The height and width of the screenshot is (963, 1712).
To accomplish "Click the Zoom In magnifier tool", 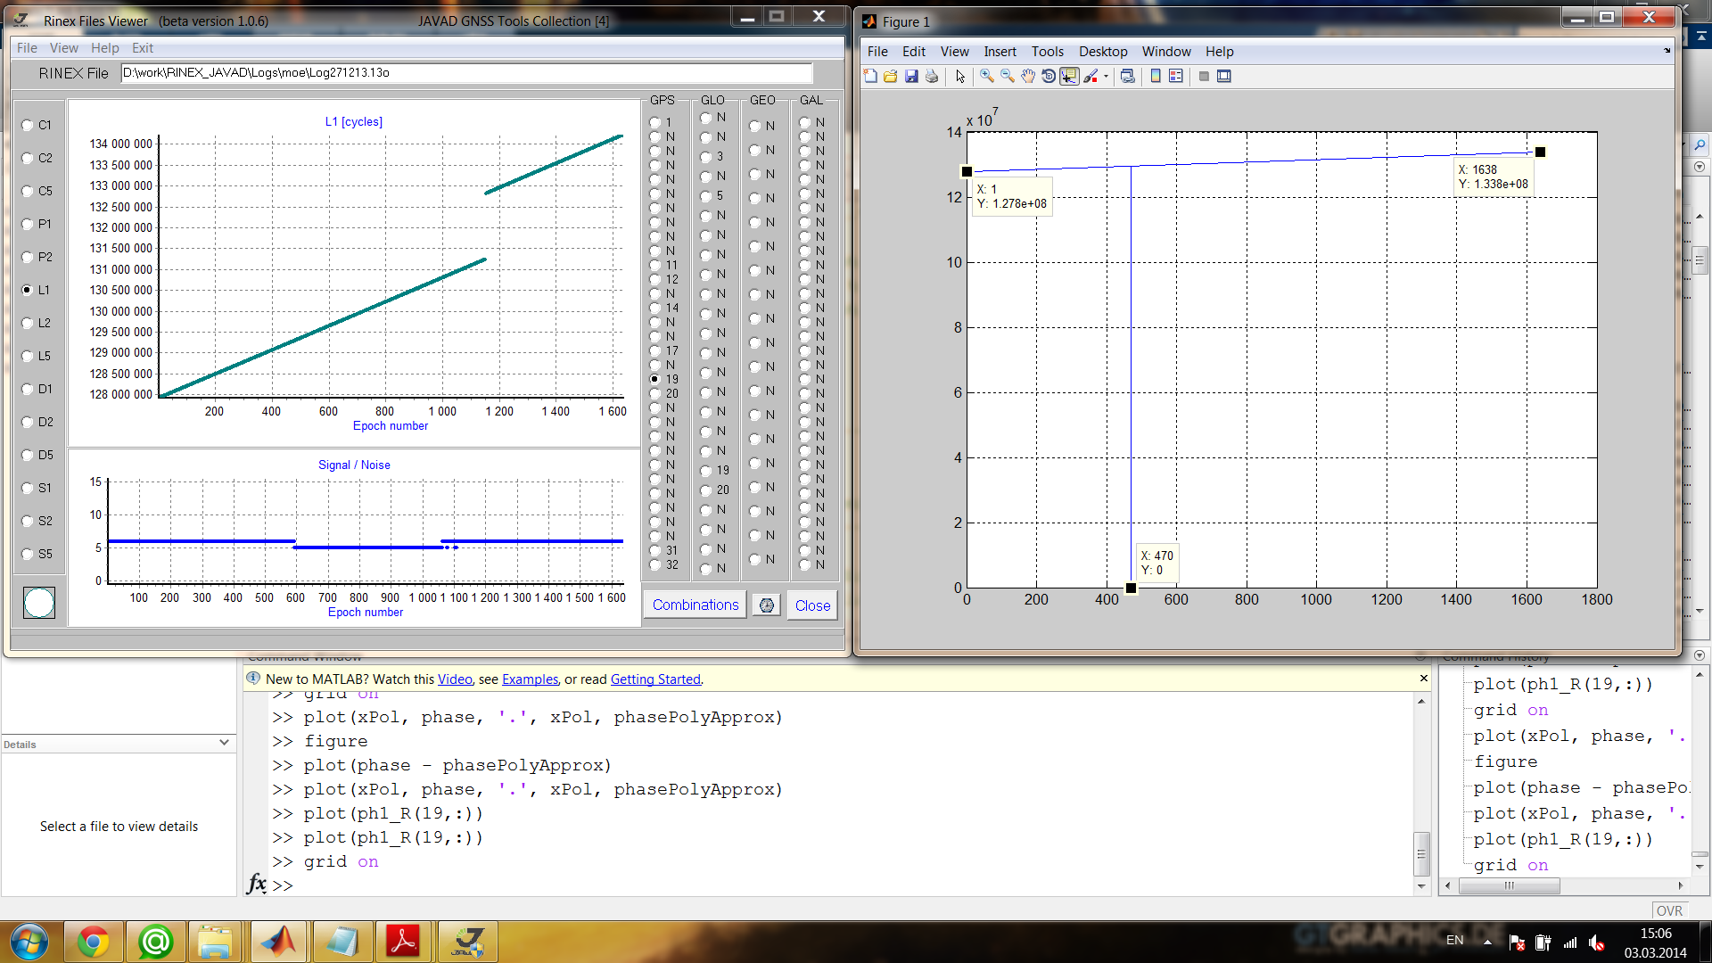I will point(986,77).
